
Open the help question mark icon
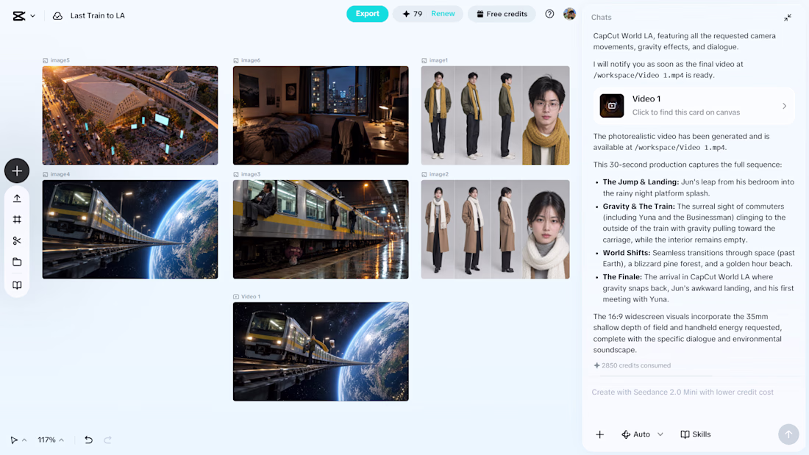[549, 14]
